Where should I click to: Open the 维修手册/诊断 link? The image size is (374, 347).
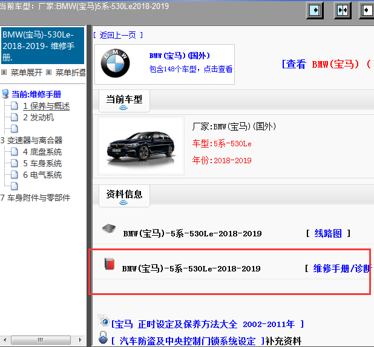pos(343,268)
